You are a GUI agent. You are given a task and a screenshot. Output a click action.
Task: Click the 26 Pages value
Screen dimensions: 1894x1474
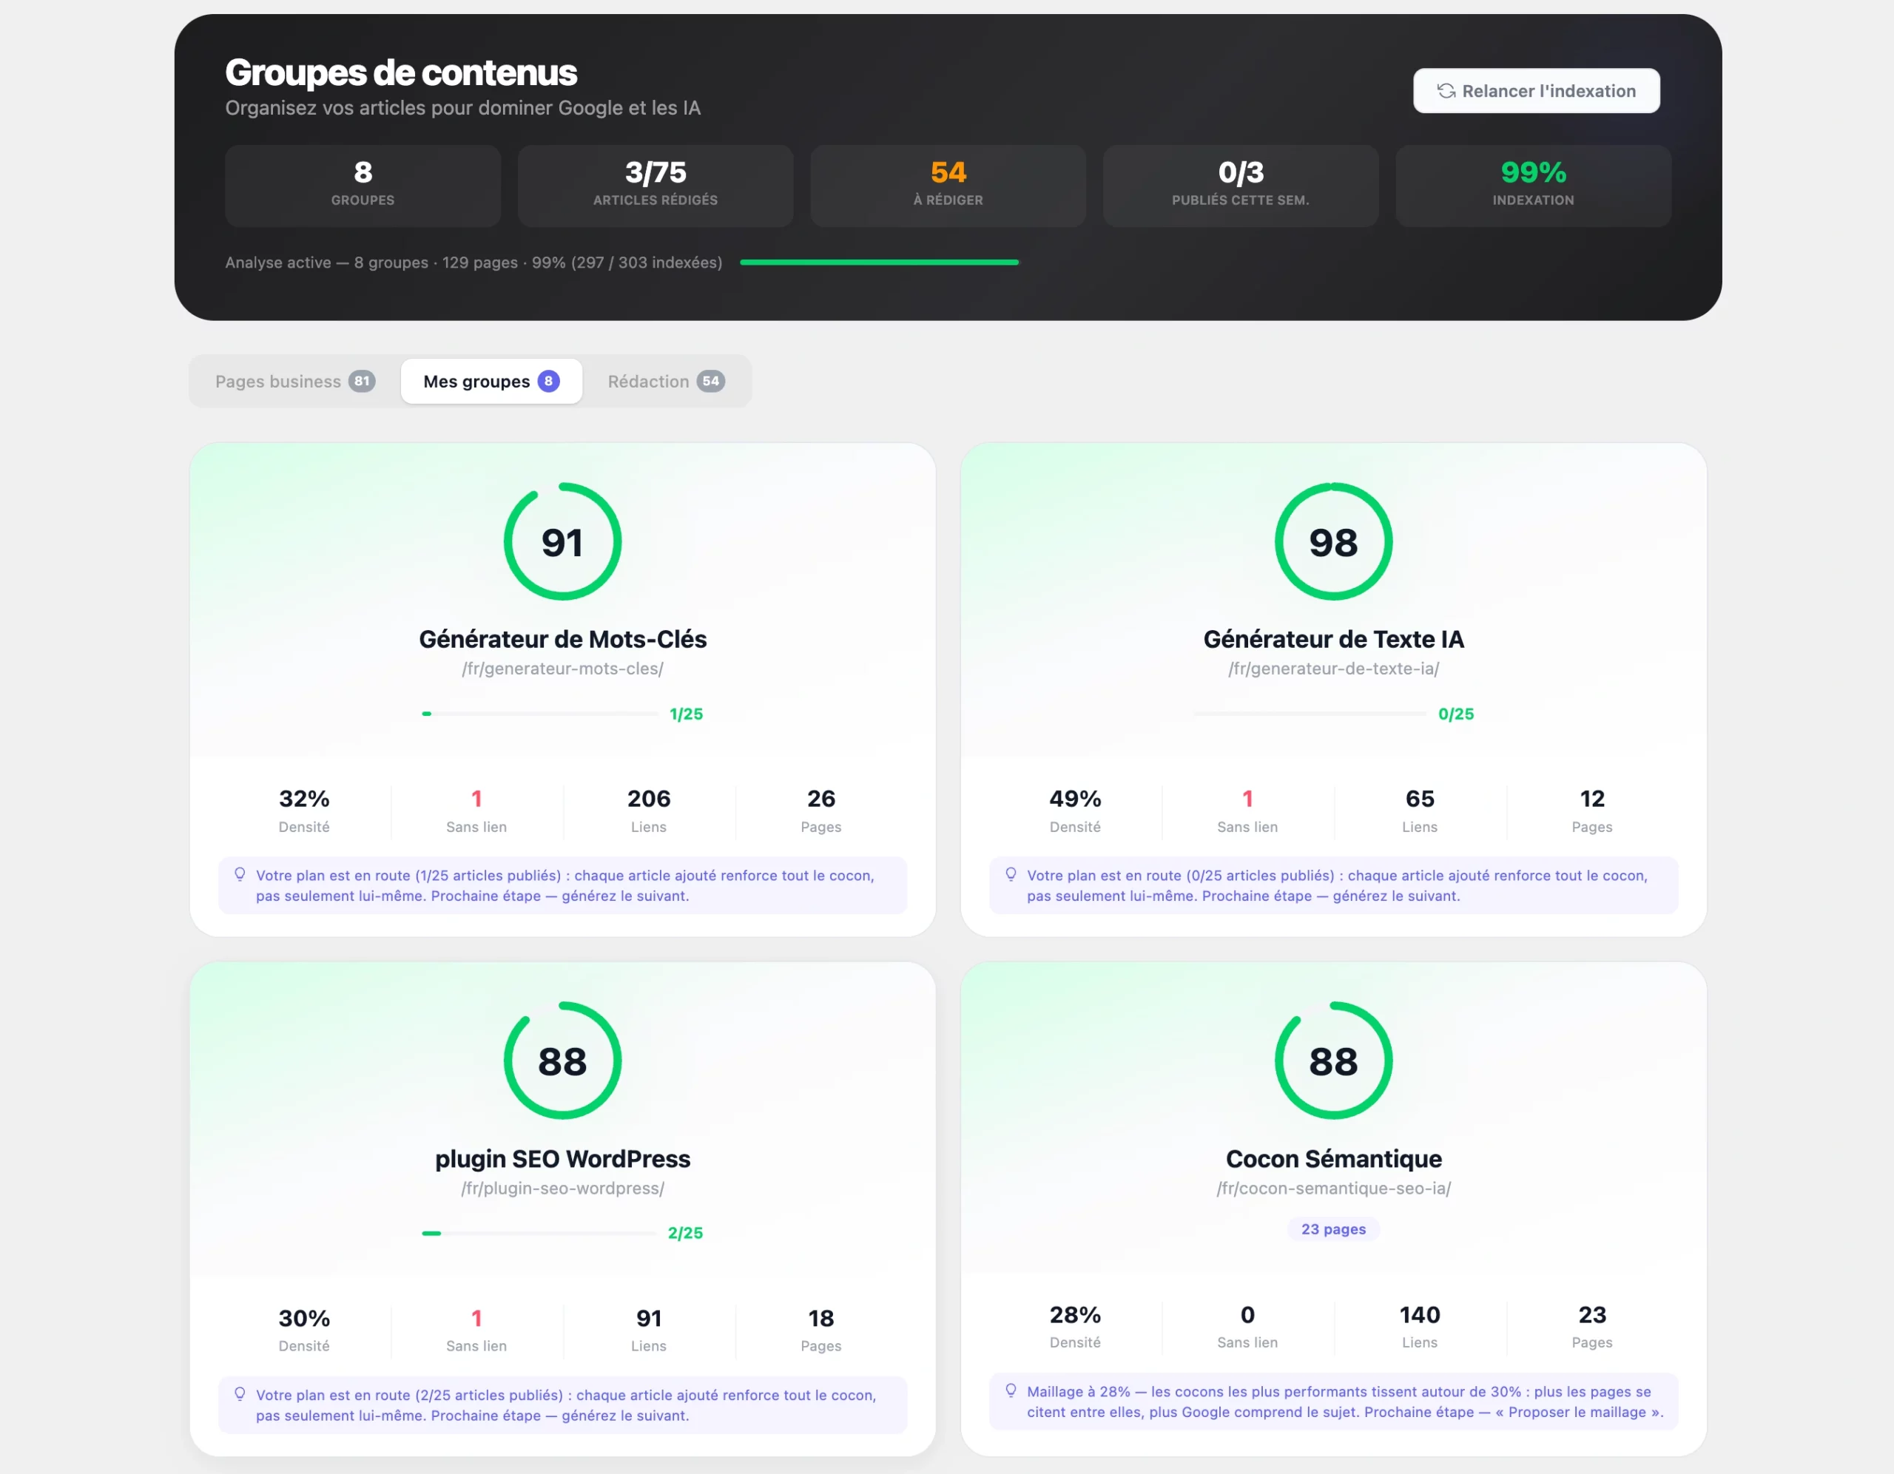point(821,799)
